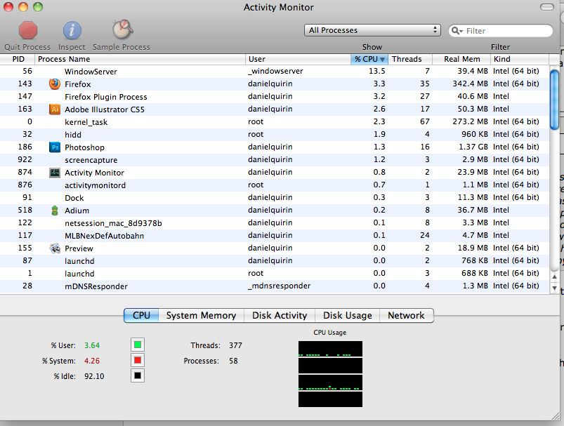Screen dimensions: 564x426
Task: Select the Firefox app icon in list
Action: 55,84
